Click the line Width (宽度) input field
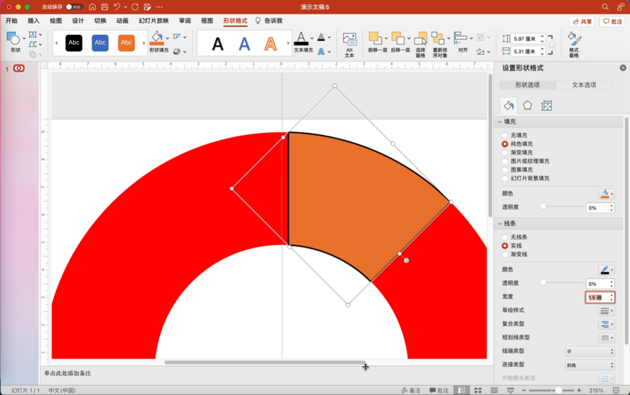Screen dimensions: 630x395 [x=596, y=298]
